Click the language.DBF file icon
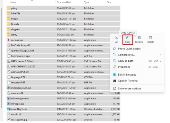 pos(9,82)
